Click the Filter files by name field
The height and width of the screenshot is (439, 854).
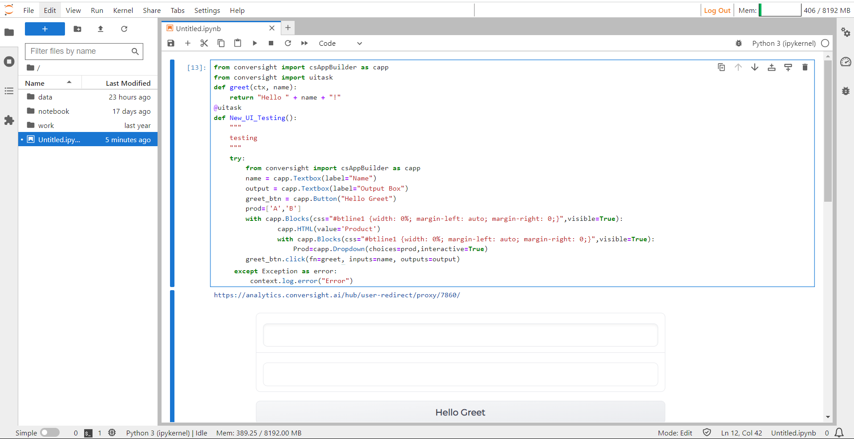point(84,51)
